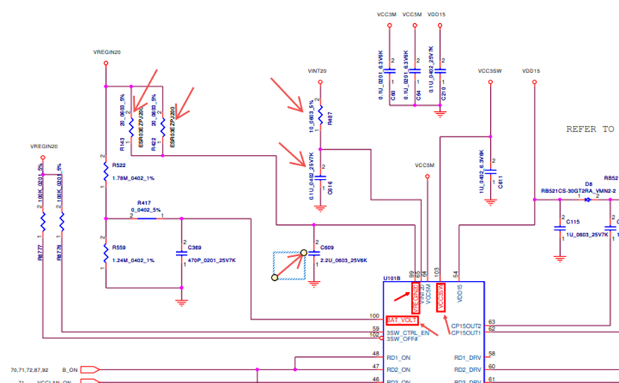The width and height of the screenshot is (619, 383).
Task: Select capacitor symbol C616
Action: click(321, 178)
